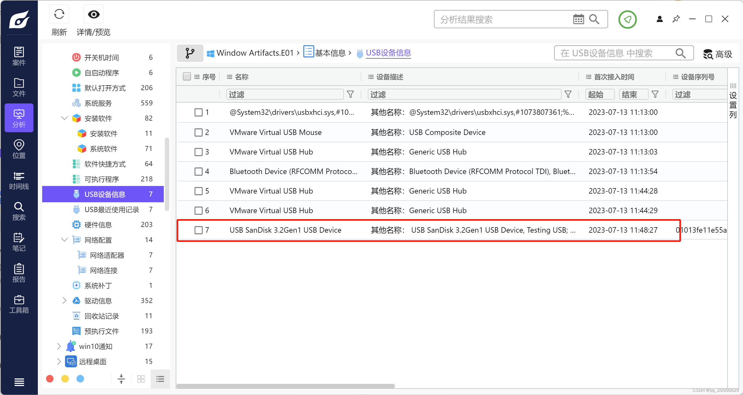Check row 3 checkbox

198,152
